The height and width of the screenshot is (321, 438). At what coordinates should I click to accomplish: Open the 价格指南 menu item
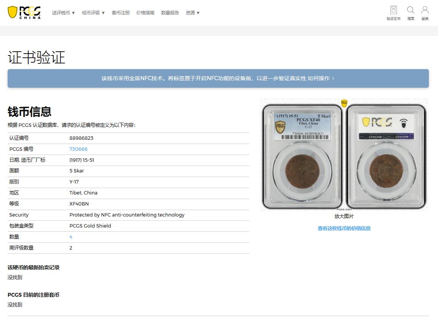coord(145,12)
